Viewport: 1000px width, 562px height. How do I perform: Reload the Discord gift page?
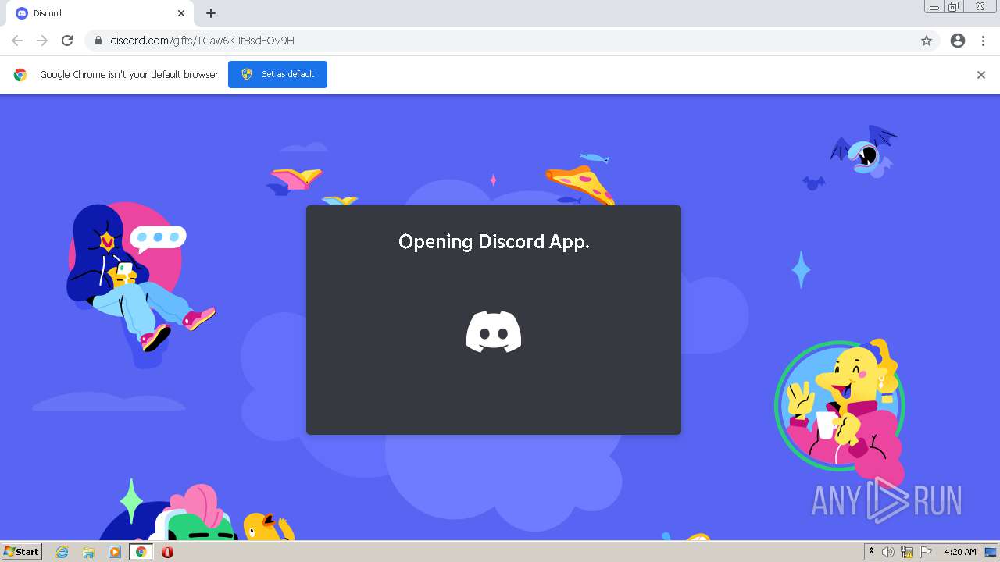pyautogui.click(x=67, y=41)
